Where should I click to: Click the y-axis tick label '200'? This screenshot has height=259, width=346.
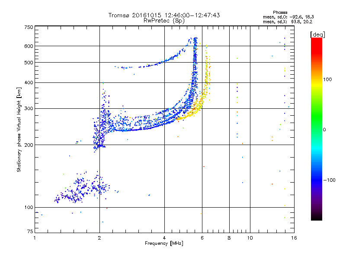[x=29, y=145]
